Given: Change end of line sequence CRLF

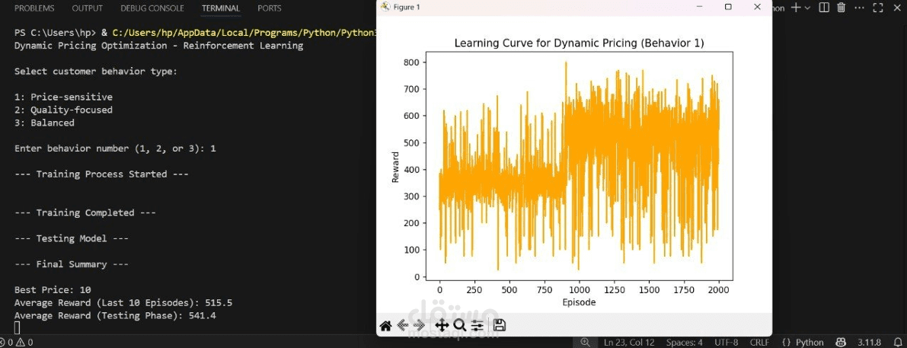Looking at the screenshot, I should point(759,342).
